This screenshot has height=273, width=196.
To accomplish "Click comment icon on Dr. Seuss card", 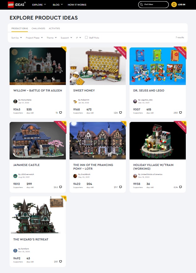I will (x=181, y=113).
